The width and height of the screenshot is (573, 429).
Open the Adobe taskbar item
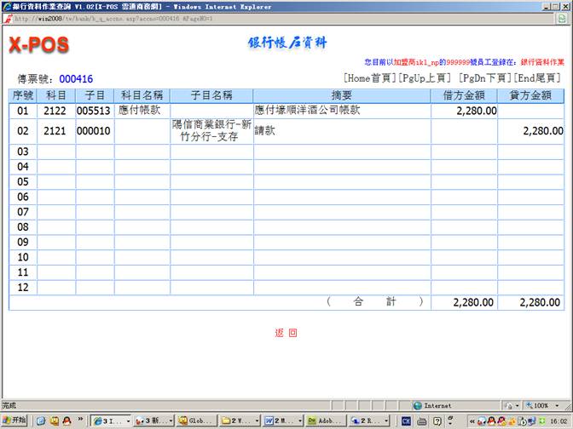point(325,420)
